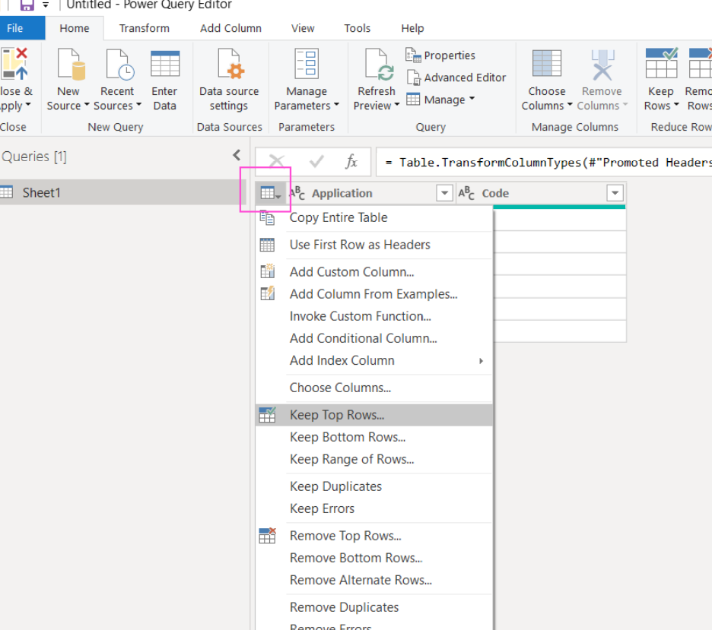Select Invoke Custom Function

tap(374, 316)
